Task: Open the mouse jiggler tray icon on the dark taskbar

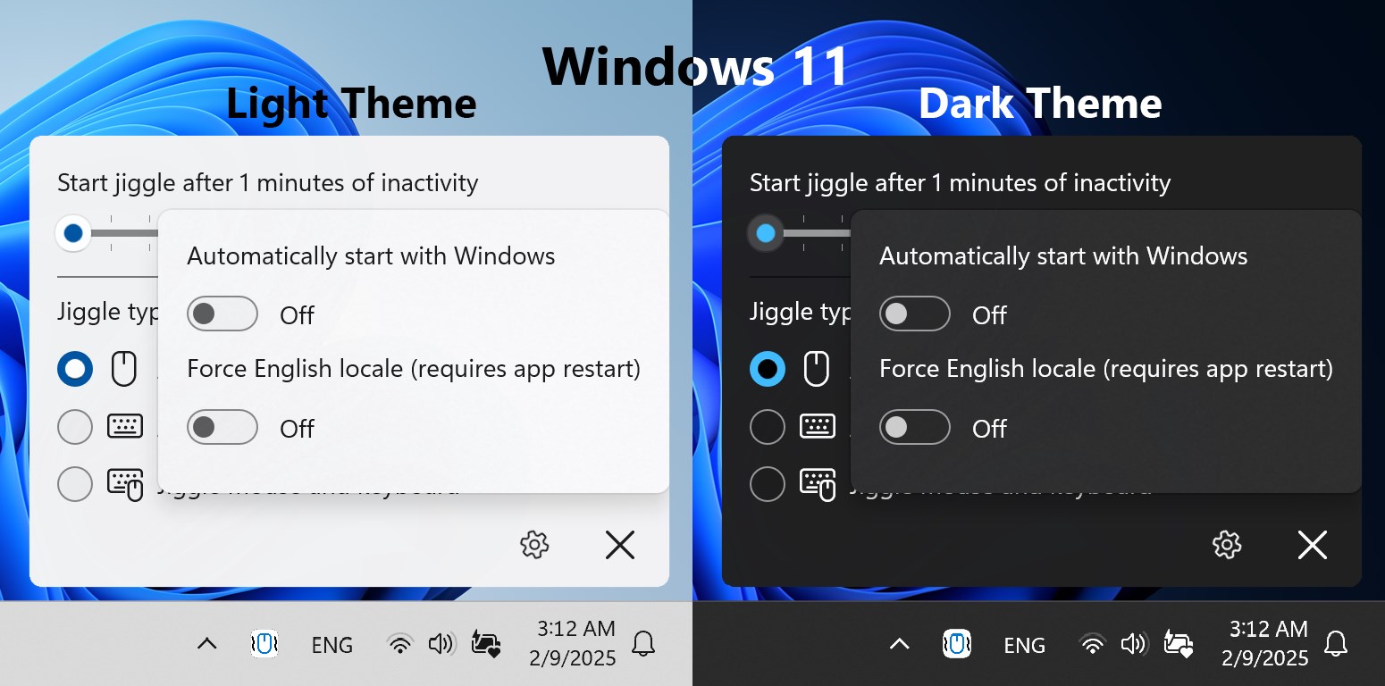Action: 957,644
